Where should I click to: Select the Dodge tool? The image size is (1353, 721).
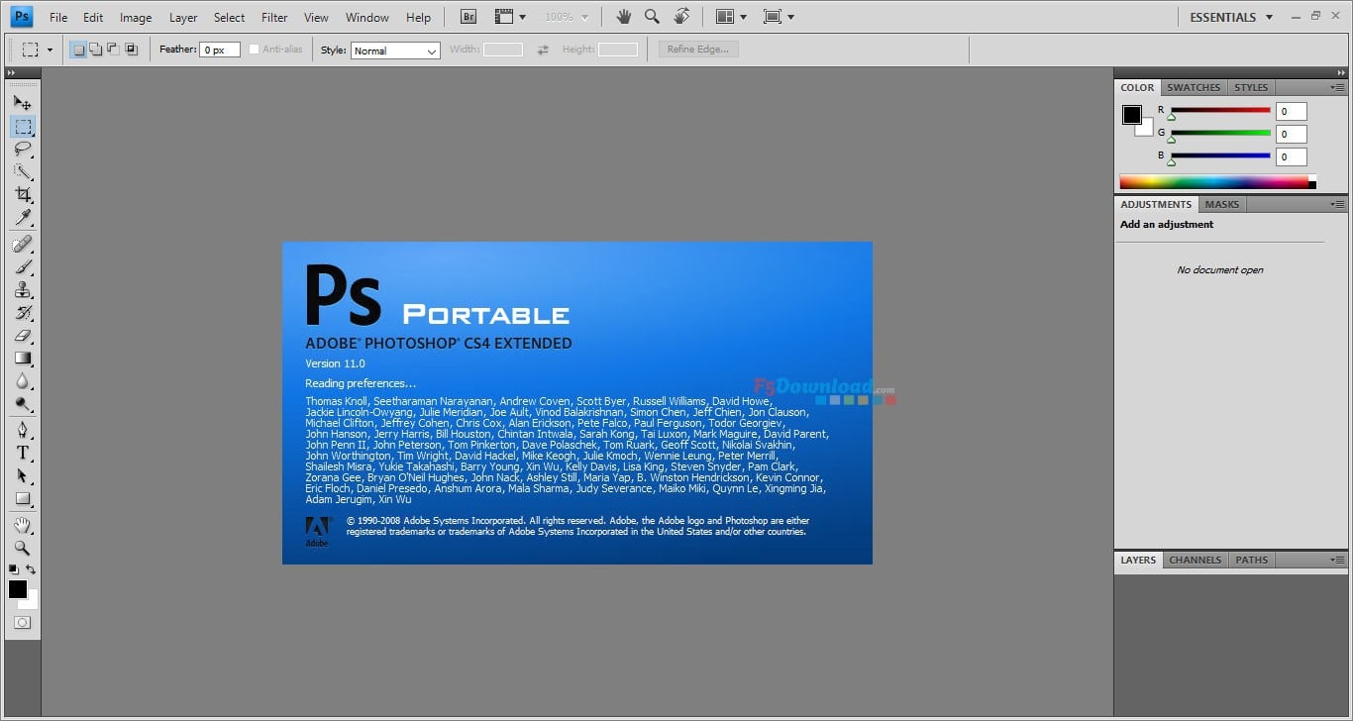pyautogui.click(x=22, y=404)
